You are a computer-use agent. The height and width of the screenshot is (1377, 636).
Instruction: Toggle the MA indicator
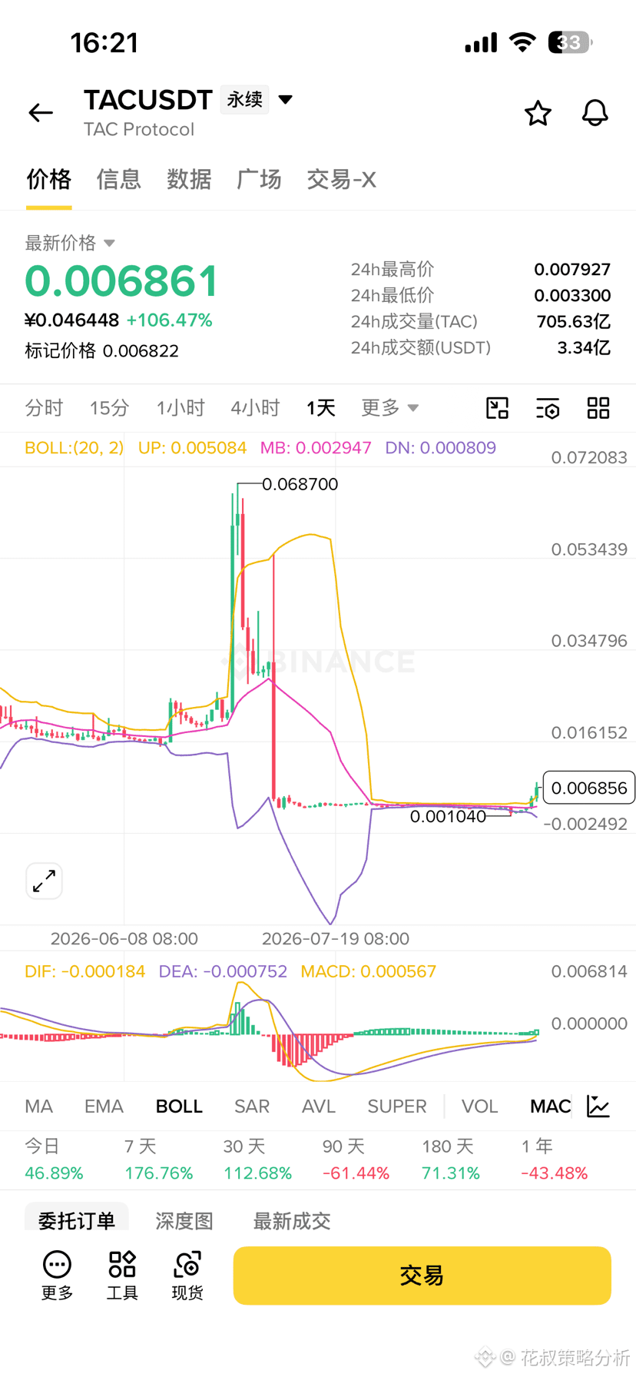coord(38,1107)
